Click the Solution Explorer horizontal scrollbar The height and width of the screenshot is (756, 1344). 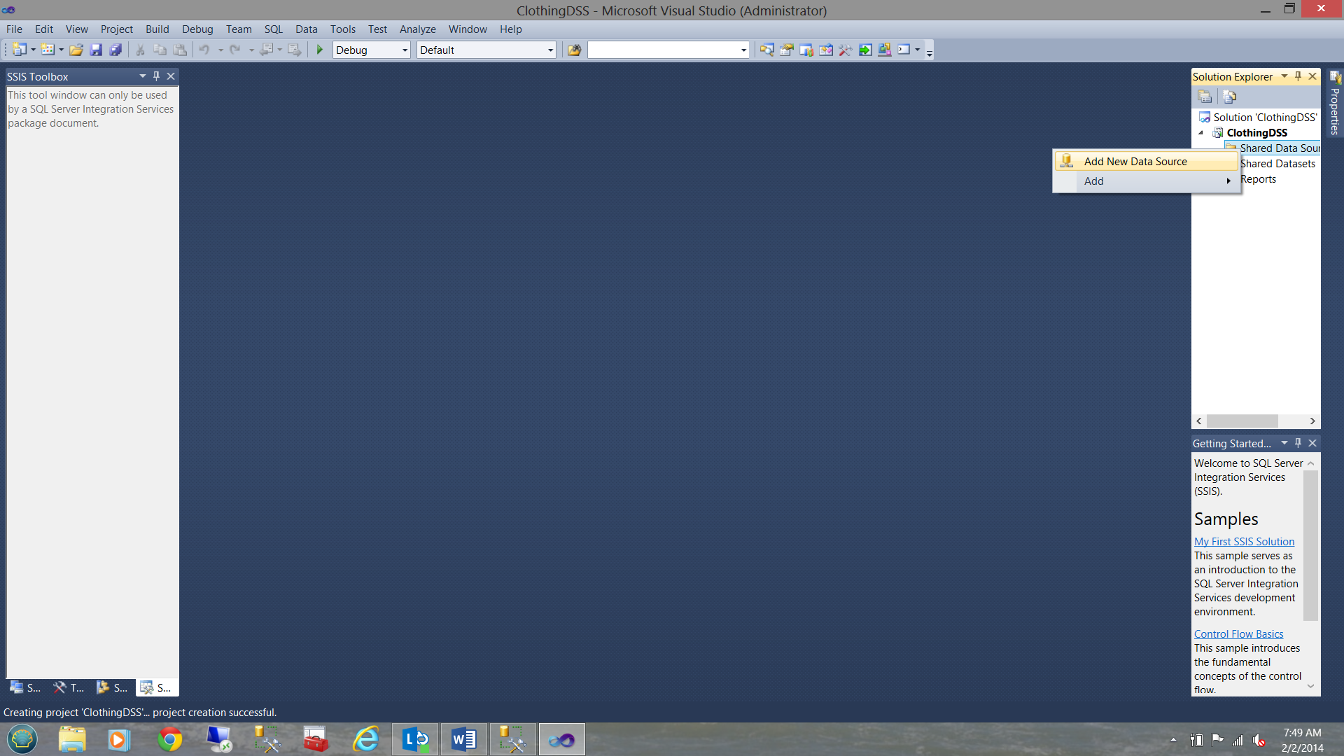[1242, 421]
